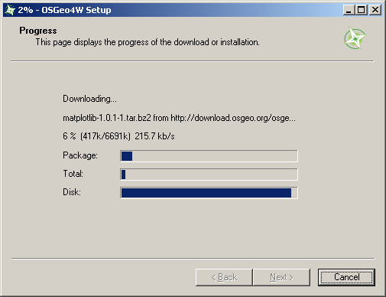Minimize the OSGeo4W Setup window

tap(349, 10)
